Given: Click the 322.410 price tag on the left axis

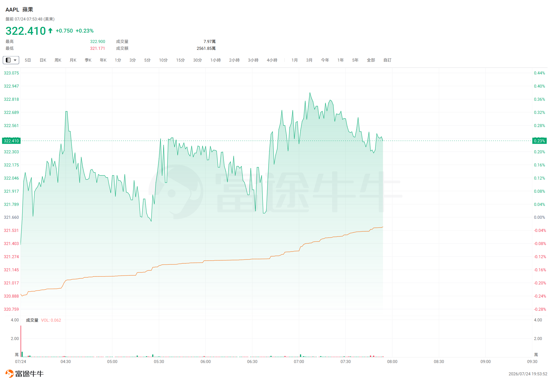Looking at the screenshot, I should [x=11, y=141].
